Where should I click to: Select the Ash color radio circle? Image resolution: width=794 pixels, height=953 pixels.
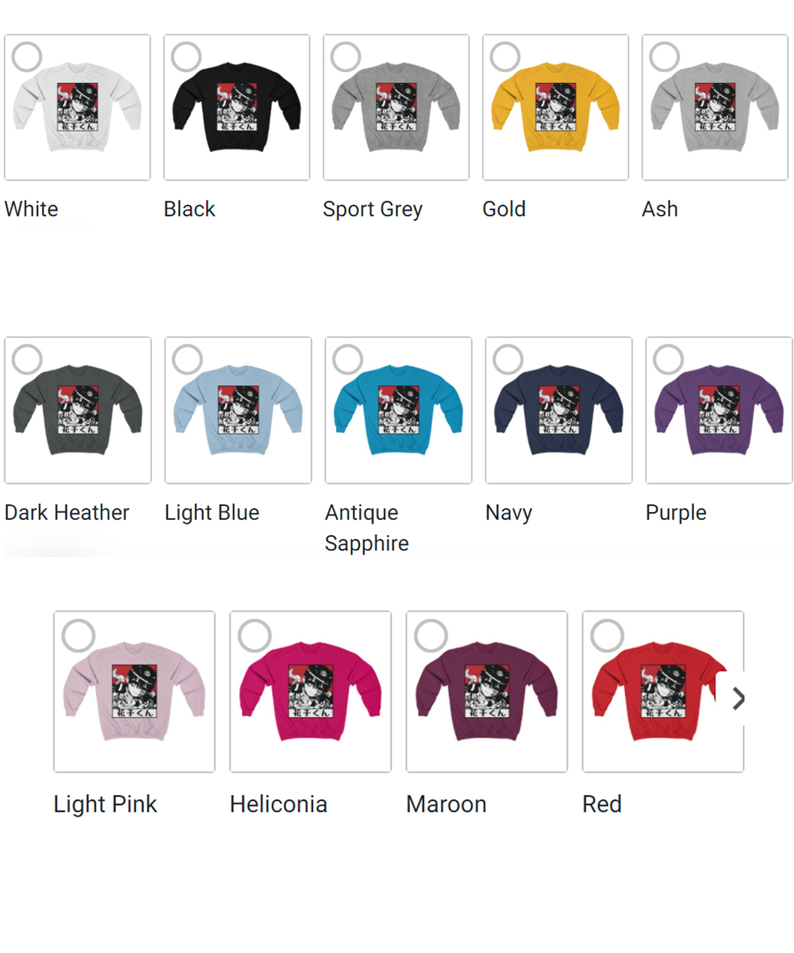click(664, 57)
